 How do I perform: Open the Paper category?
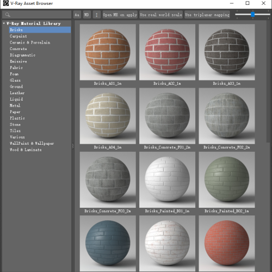tap(15, 112)
